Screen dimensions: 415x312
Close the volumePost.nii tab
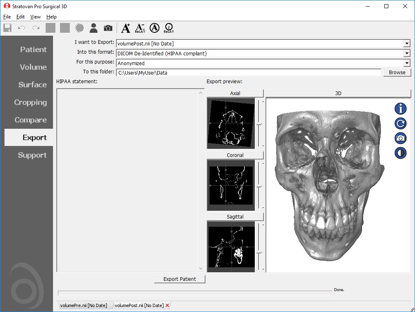pyautogui.click(x=167, y=305)
